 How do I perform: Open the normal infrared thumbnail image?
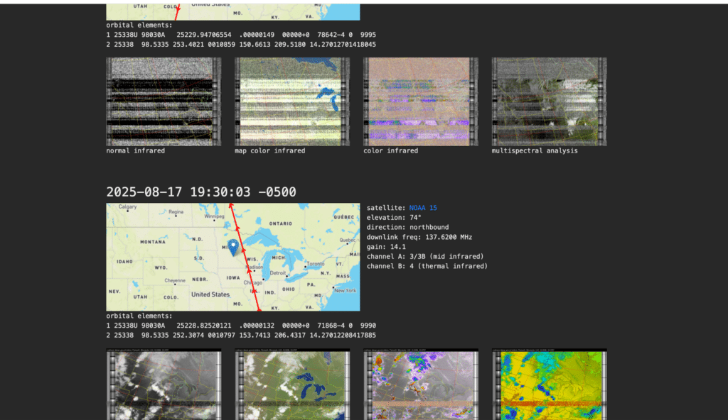pyautogui.click(x=164, y=101)
